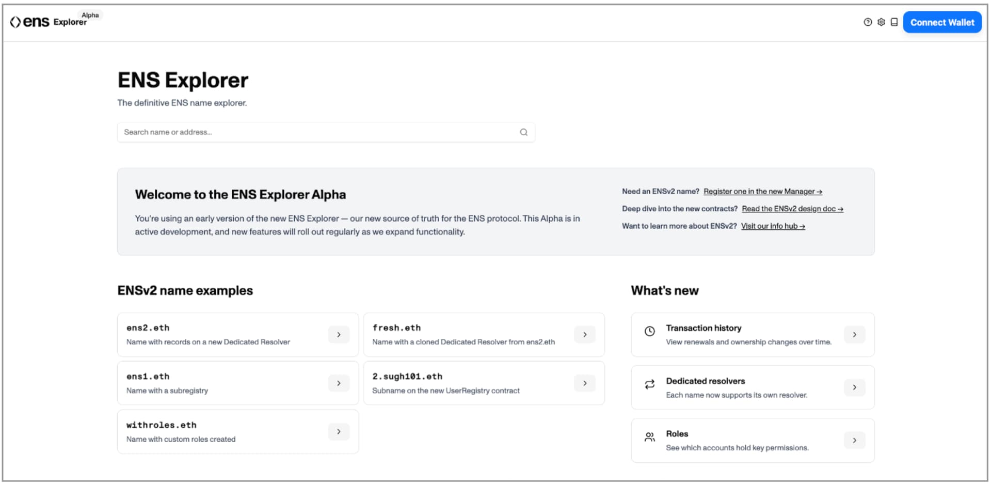The width and height of the screenshot is (991, 484).
Task: Open fresh.eth using its chevron arrow
Action: [584, 335]
